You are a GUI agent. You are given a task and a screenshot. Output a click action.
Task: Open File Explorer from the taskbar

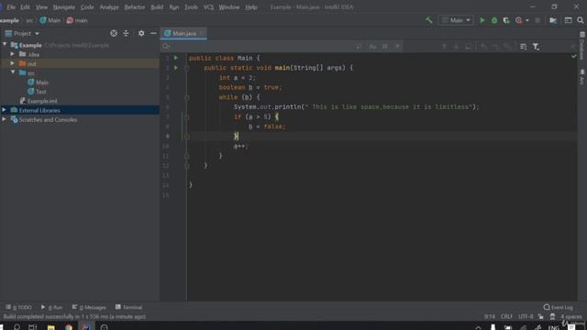point(51,326)
